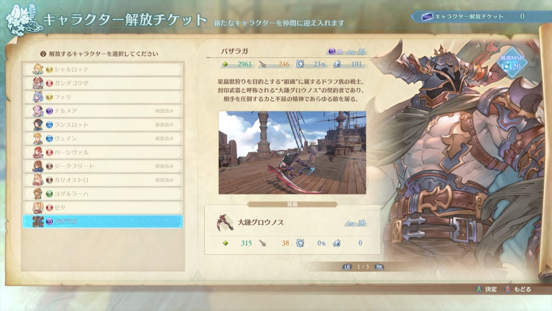
Task: Click Charlotta's portrait beside シャルロッテ
Action: (38, 70)
